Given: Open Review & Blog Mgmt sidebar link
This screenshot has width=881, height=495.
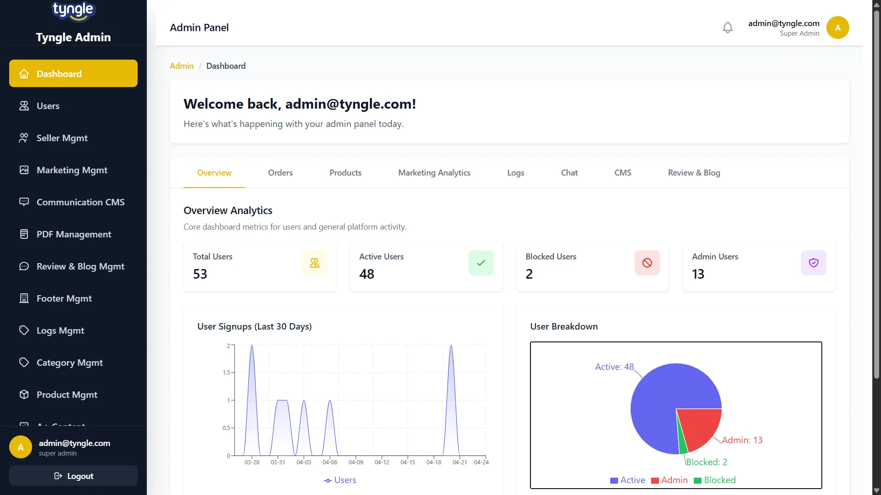Looking at the screenshot, I should (73, 266).
